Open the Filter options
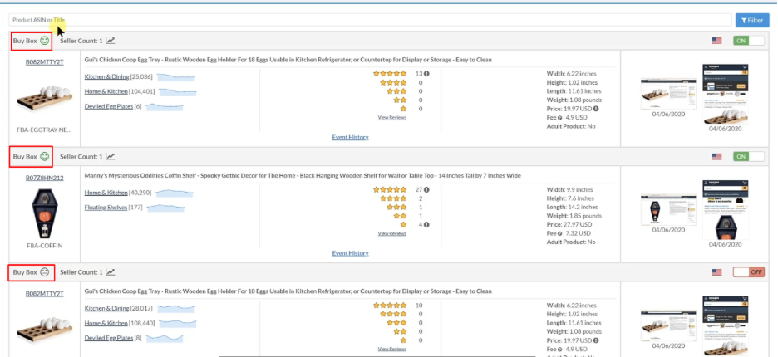Viewport: 778px width, 357px height. tap(752, 20)
